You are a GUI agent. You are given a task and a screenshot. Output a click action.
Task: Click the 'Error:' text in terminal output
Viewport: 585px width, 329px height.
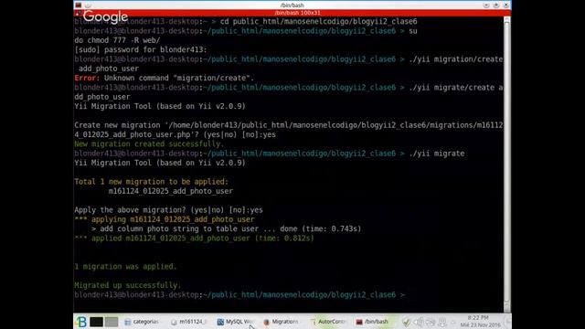point(87,78)
